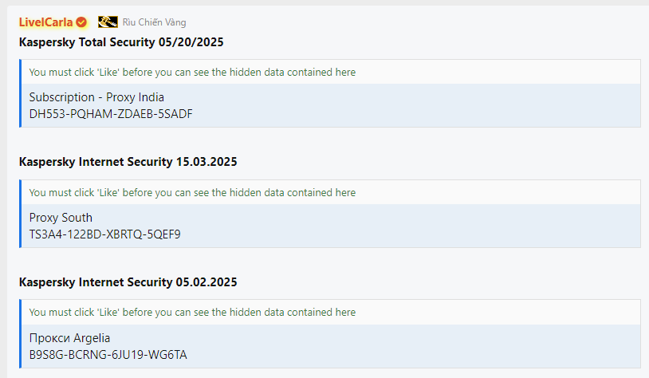649x378 pixels.
Task: Select the Rìu Chiến Vàng rank title
Action: tap(154, 22)
